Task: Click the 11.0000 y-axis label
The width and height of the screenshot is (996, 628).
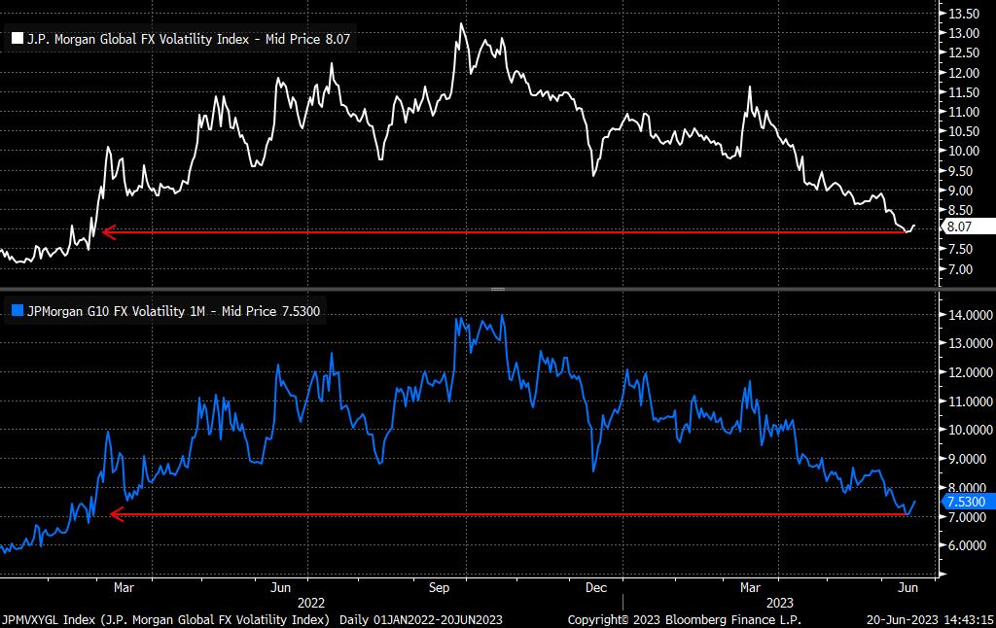Action: pos(970,401)
